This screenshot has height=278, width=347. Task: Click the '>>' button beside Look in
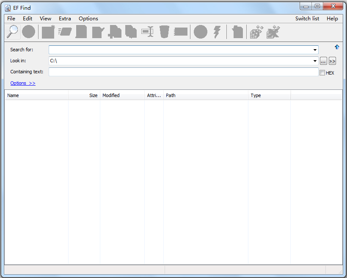pyautogui.click(x=332, y=61)
